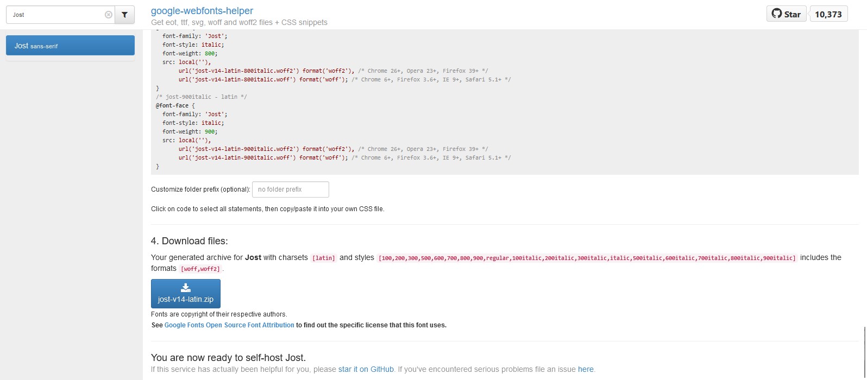Click the 'here' link to file an issue

pyautogui.click(x=586, y=369)
